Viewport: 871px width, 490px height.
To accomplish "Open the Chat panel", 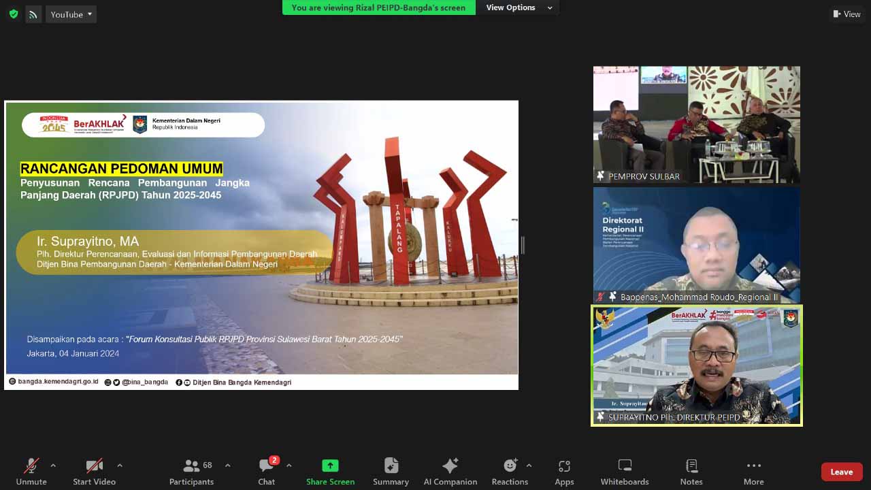I will pos(266,472).
